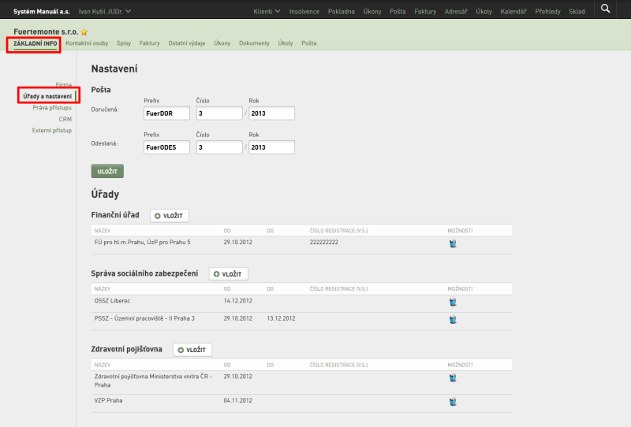Switch to the Spisy tab
Image resolution: width=631 pixels, height=427 pixels.
pos(124,43)
